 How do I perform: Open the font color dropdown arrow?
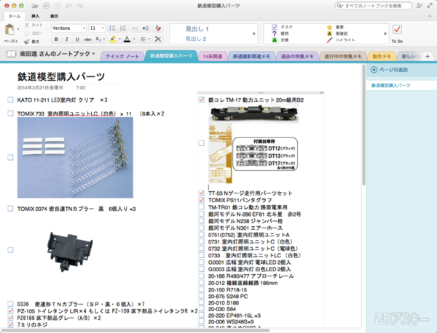click(x=134, y=39)
